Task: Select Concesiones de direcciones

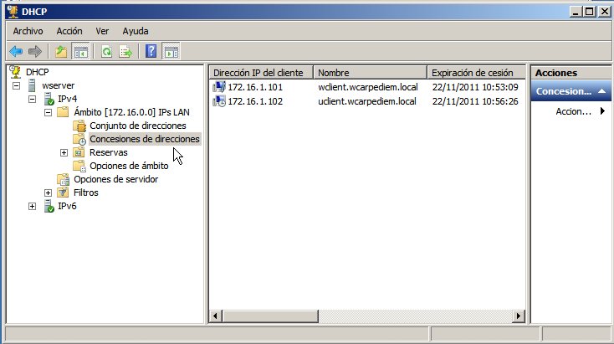Action: (145, 139)
